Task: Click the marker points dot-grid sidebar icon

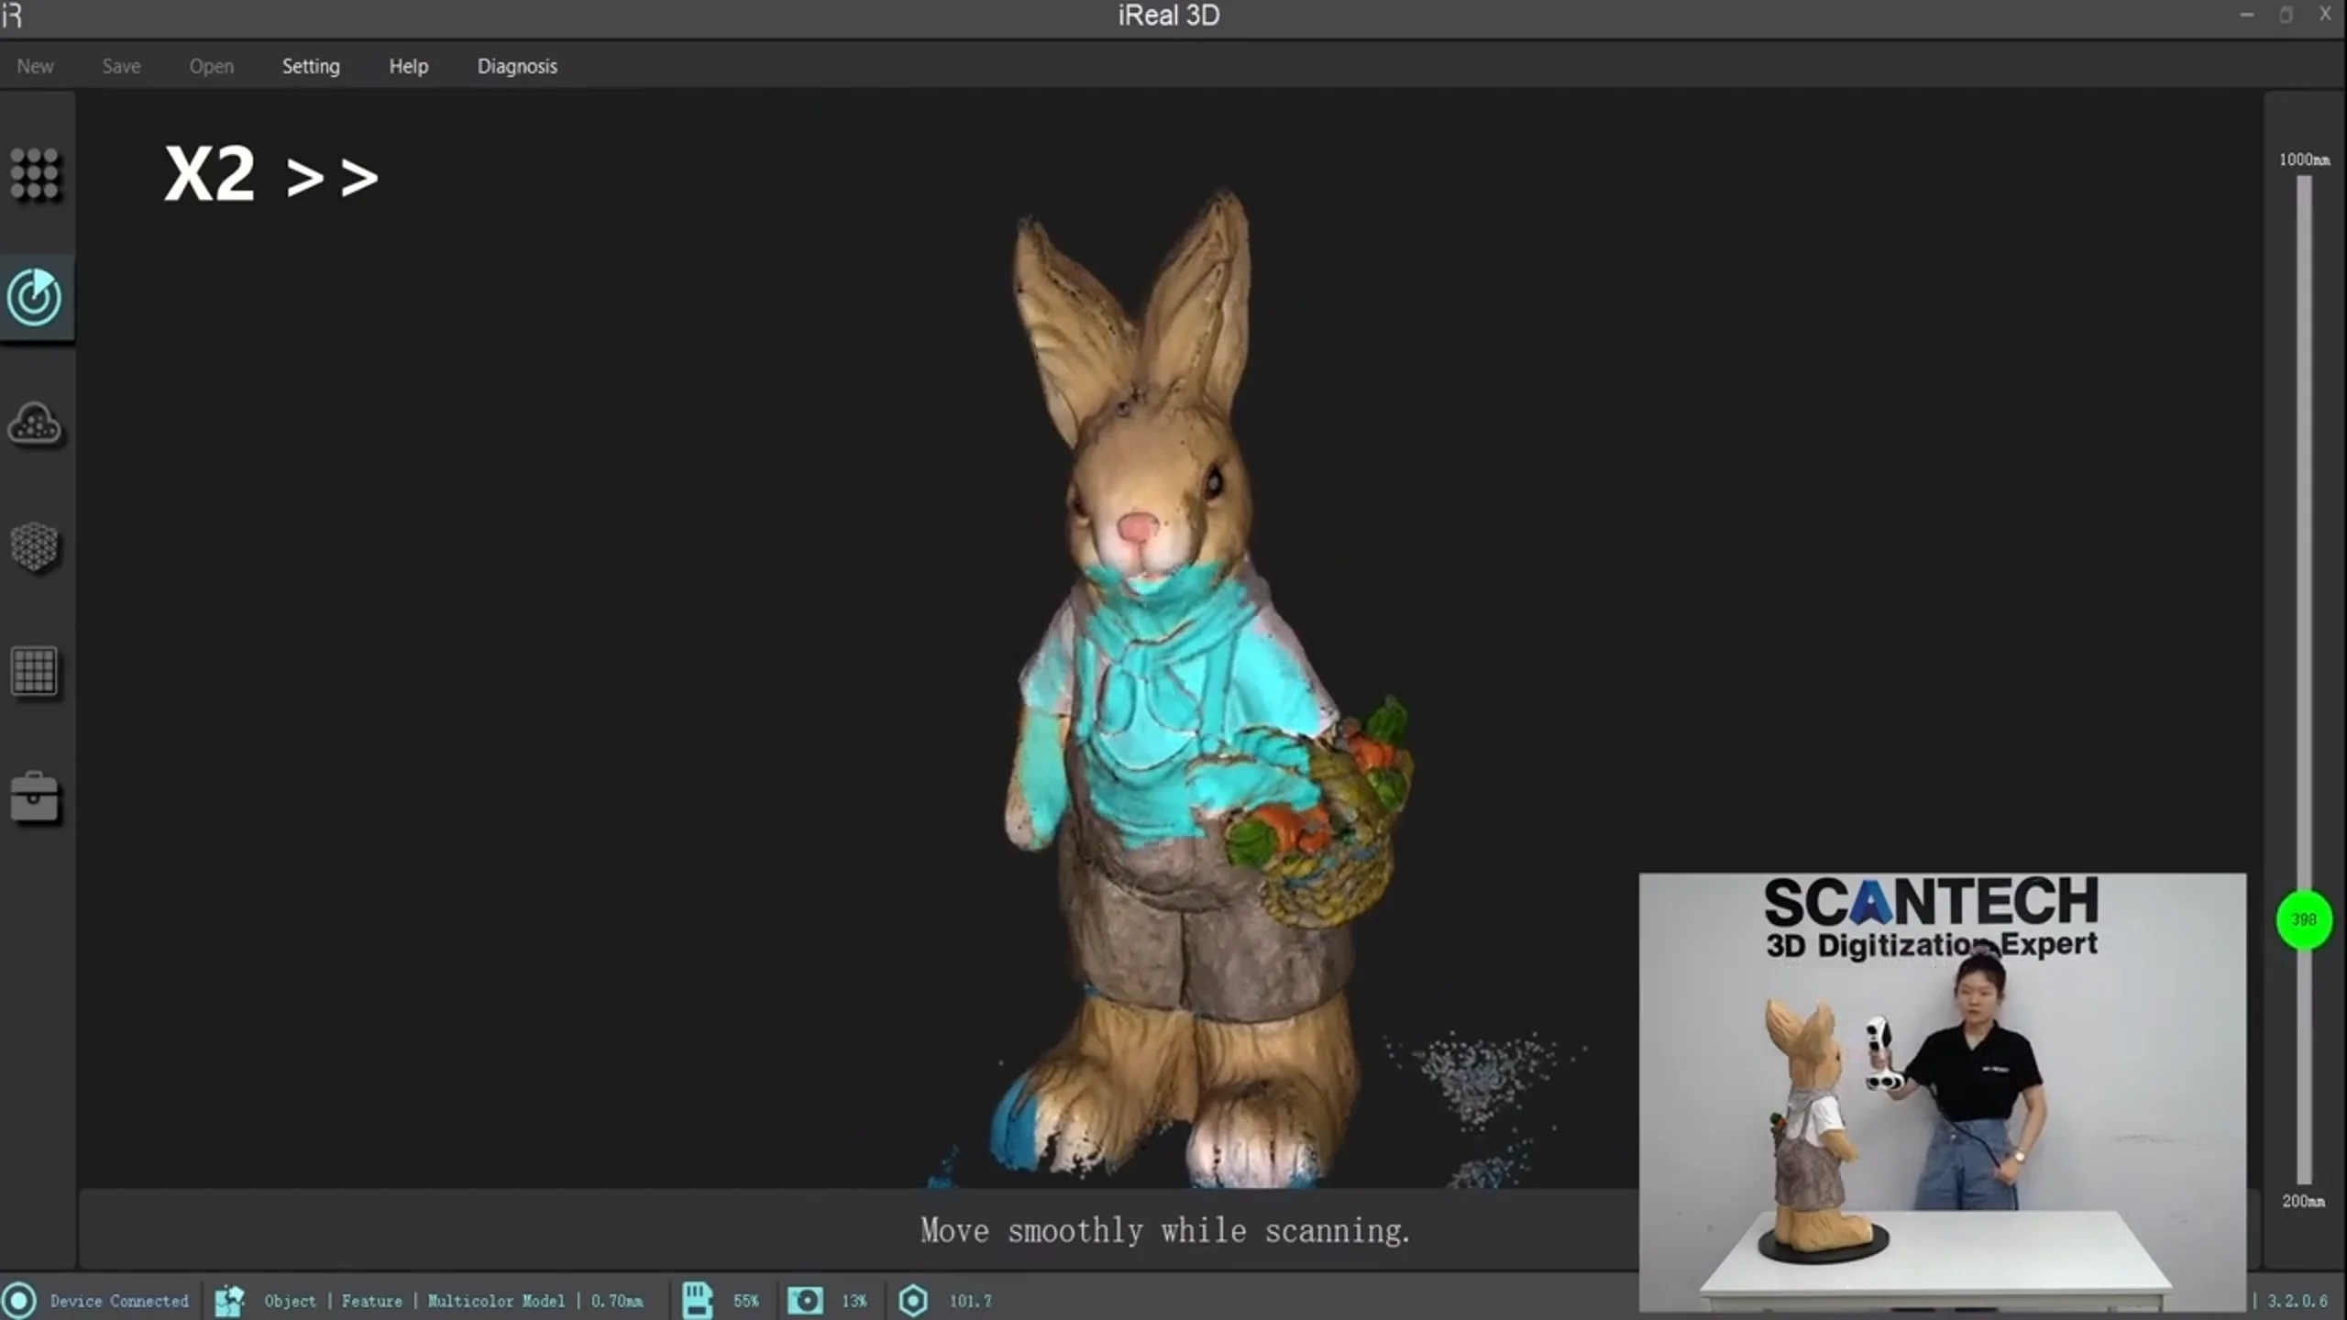Action: click(35, 174)
